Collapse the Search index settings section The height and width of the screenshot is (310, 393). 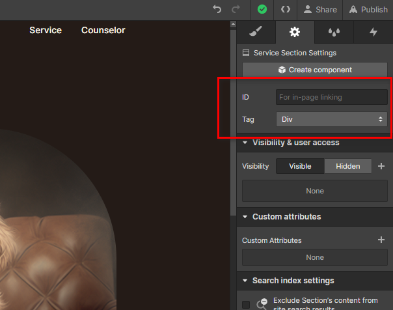[x=245, y=281]
